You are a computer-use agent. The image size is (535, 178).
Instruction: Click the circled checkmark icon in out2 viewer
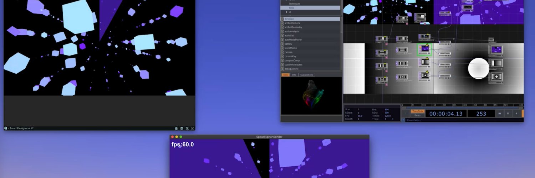tap(193, 128)
